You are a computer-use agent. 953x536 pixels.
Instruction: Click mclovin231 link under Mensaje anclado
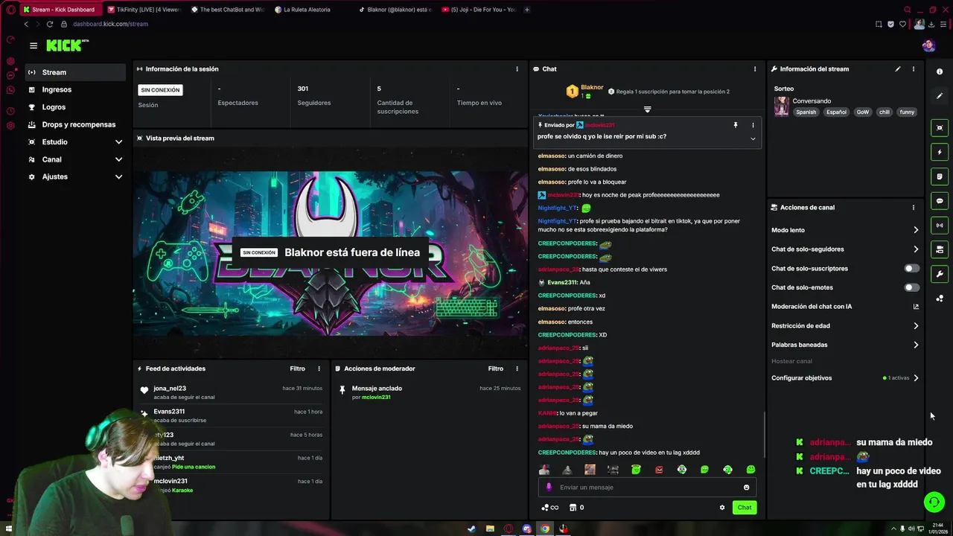tap(376, 398)
